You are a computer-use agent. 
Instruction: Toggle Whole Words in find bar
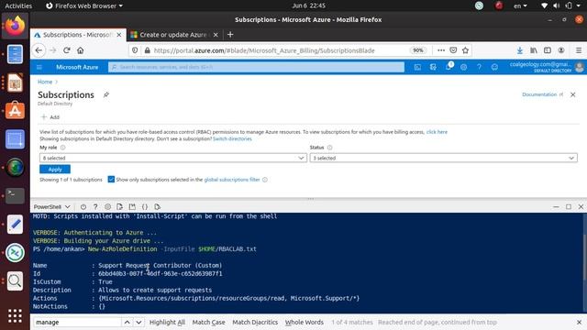pos(305,322)
